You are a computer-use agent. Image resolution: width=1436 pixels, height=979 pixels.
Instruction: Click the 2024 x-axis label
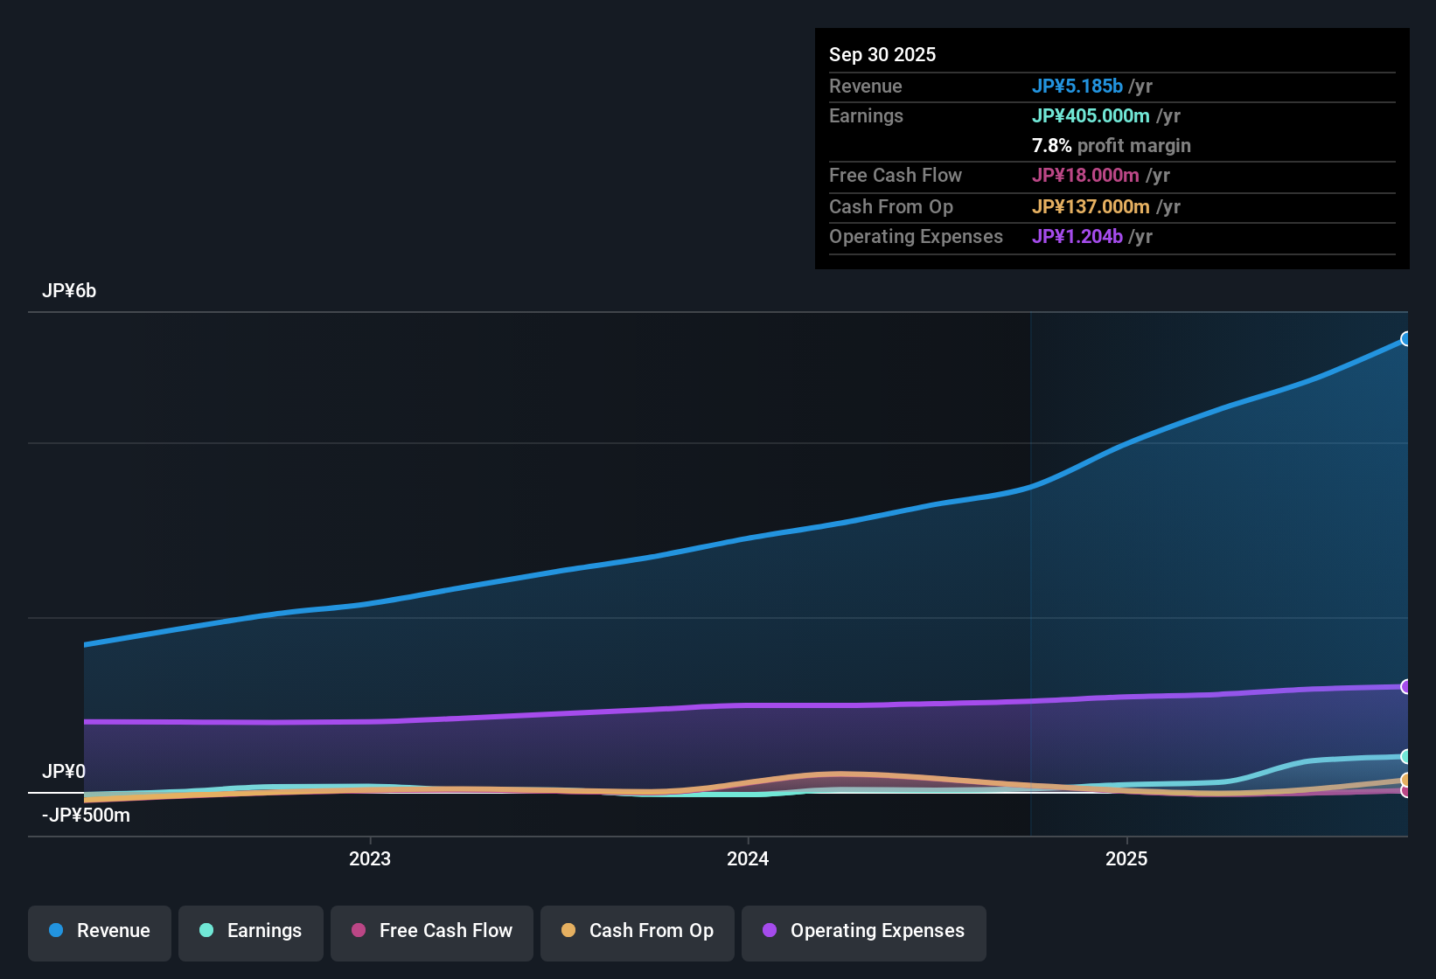tap(748, 859)
